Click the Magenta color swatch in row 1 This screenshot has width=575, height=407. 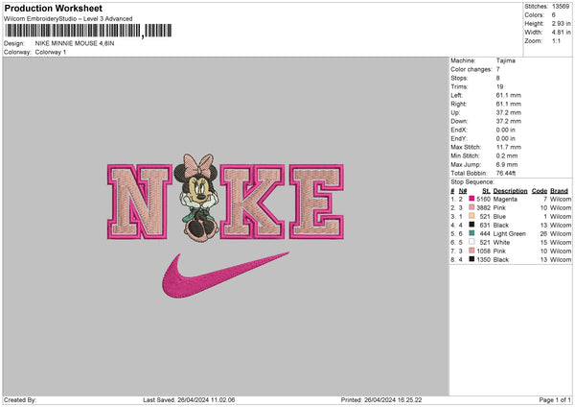[x=471, y=199]
